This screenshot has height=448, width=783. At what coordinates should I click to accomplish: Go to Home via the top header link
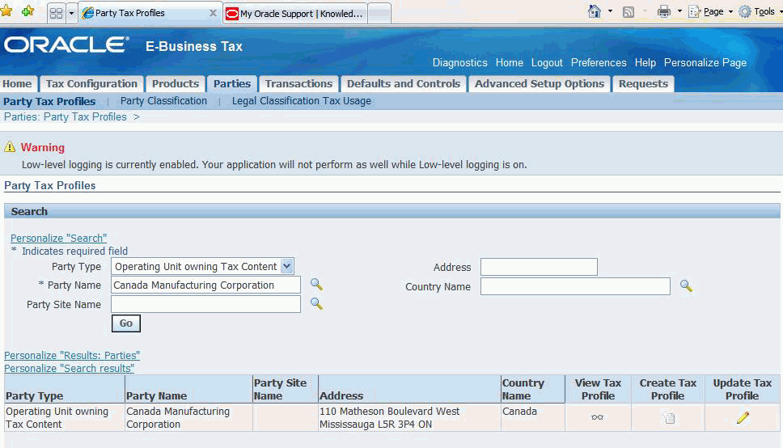pos(510,63)
